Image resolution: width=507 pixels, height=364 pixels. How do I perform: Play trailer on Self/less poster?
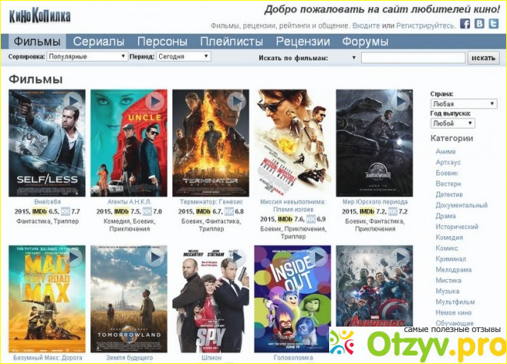click(x=73, y=101)
